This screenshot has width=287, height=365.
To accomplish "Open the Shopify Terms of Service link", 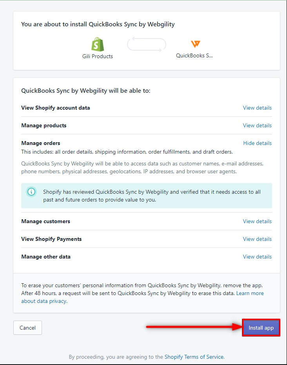I will pyautogui.click(x=194, y=357).
